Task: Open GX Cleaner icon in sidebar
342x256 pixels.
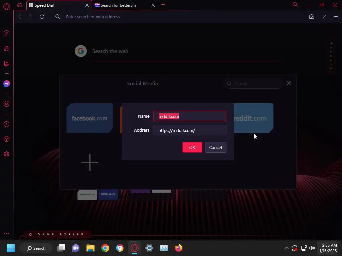Action: click(7, 48)
